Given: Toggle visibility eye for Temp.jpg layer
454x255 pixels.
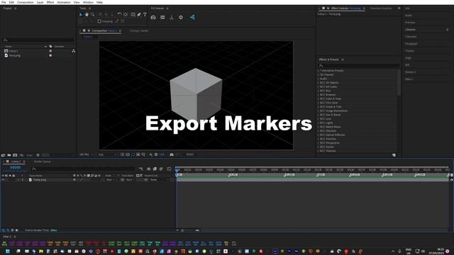Looking at the screenshot, I should (3, 180).
